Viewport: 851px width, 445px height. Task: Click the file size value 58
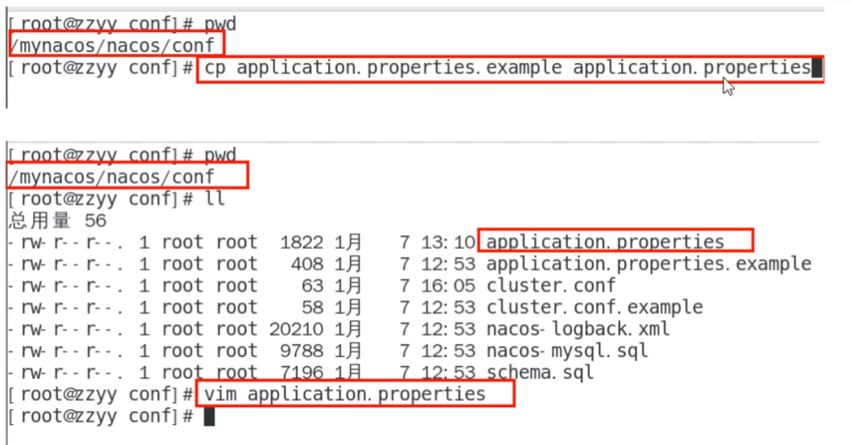tap(312, 308)
